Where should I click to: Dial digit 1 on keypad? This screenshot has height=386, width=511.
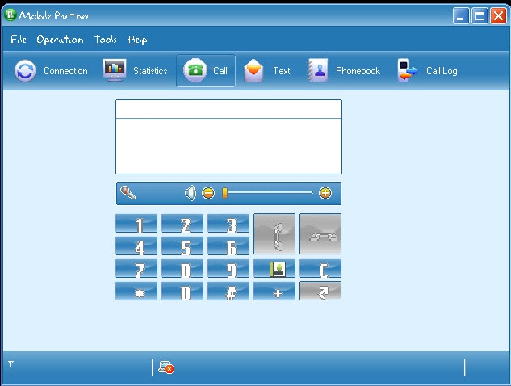pos(136,224)
